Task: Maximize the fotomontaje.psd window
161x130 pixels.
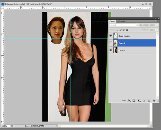Action: [146, 4]
